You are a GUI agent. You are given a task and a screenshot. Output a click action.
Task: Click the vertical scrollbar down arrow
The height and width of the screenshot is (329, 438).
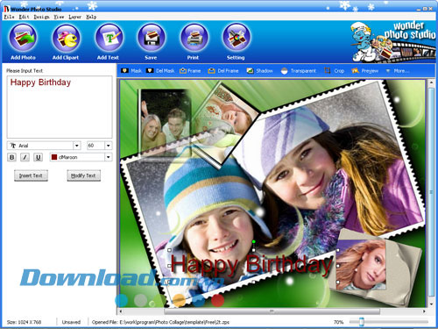coord(431,304)
